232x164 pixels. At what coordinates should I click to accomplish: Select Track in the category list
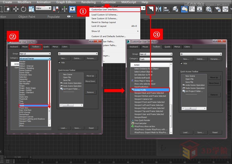coord(34,106)
